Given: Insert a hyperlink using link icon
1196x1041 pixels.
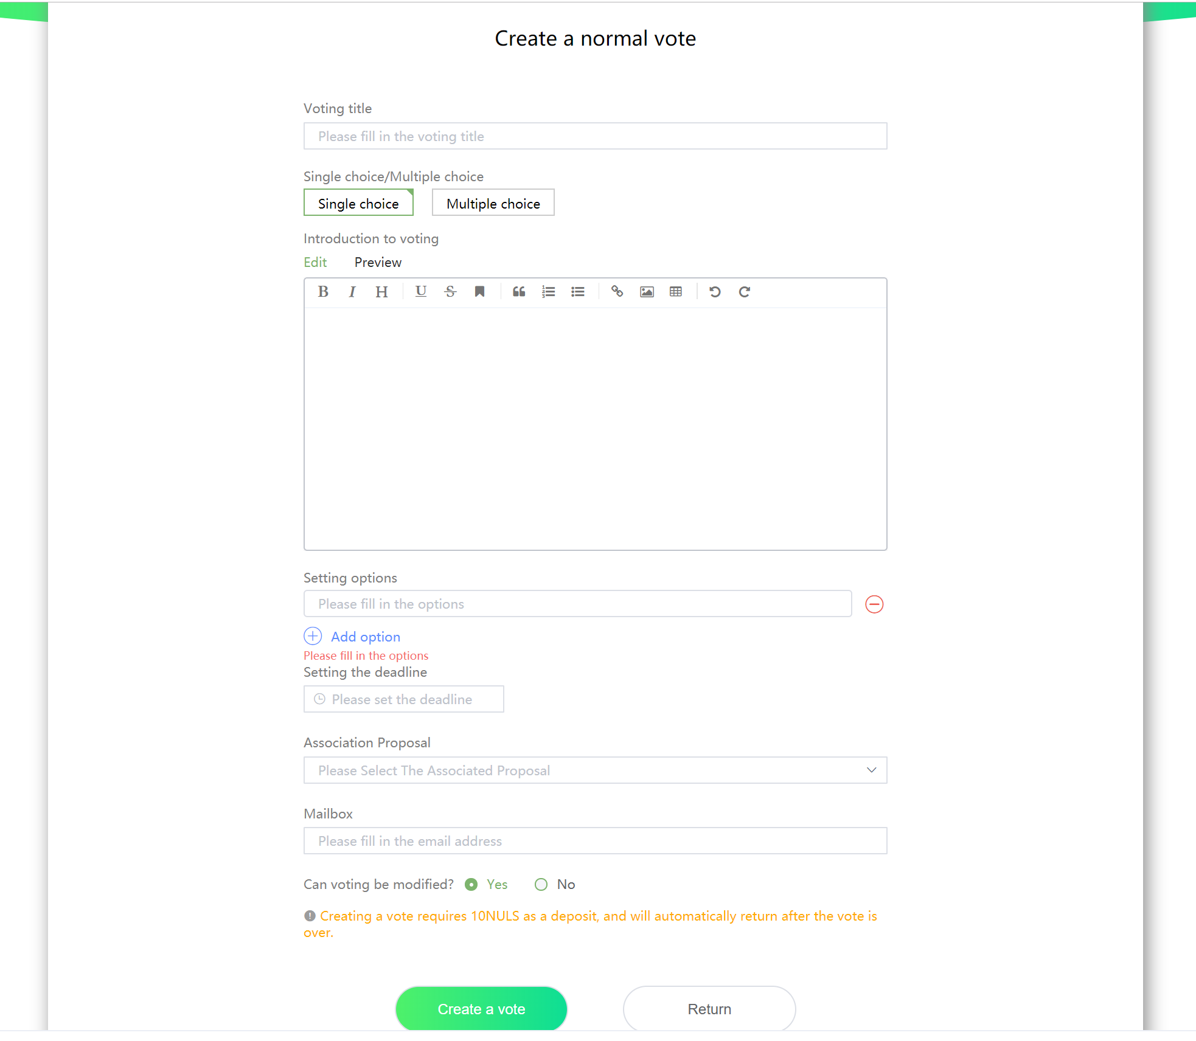Looking at the screenshot, I should (x=617, y=292).
